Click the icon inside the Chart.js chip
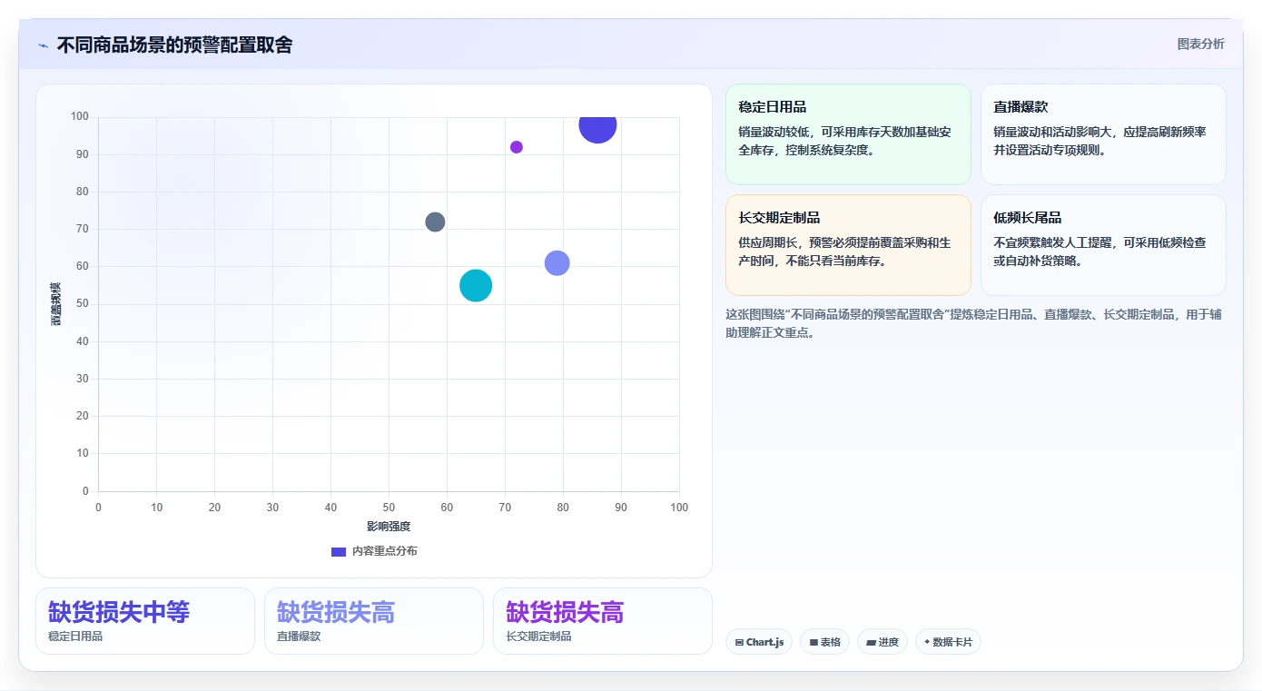1262x691 pixels. pyautogui.click(x=739, y=642)
